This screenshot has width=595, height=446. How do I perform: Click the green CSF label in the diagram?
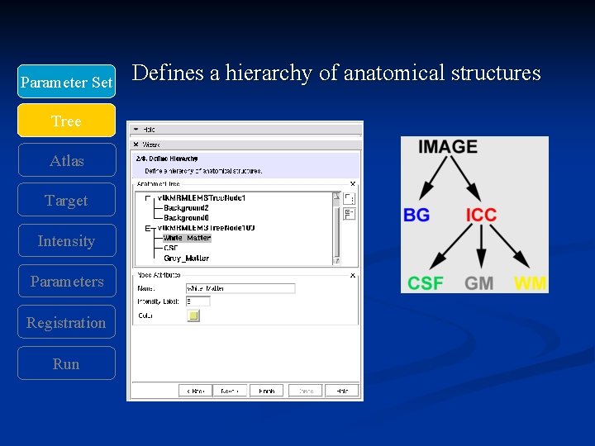tap(426, 283)
